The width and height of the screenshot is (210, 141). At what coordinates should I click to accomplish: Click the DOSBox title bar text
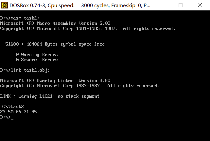point(80,6)
